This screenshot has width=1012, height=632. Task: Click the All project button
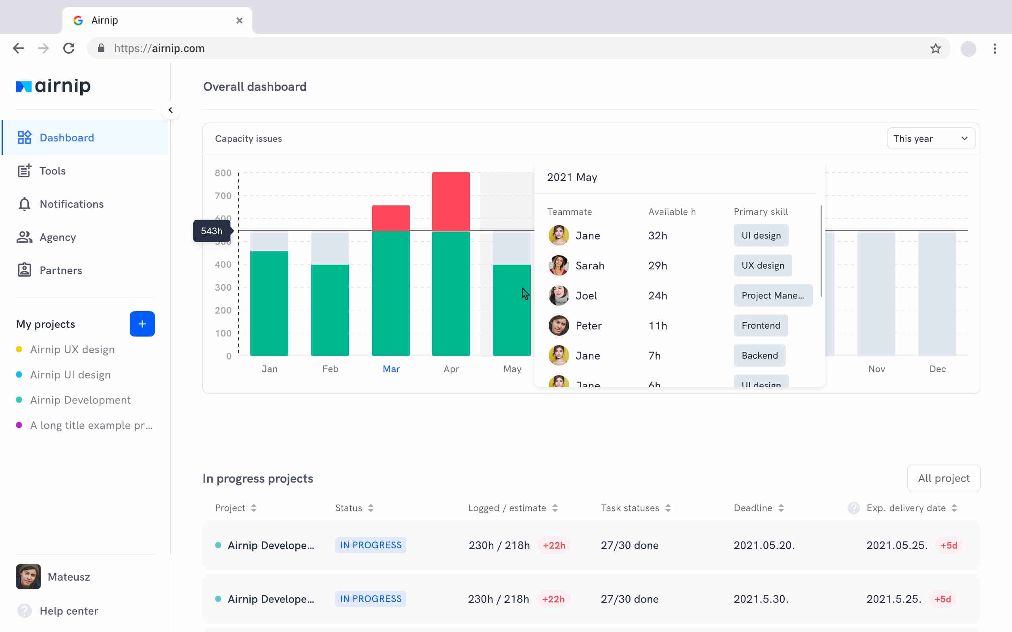tap(944, 478)
